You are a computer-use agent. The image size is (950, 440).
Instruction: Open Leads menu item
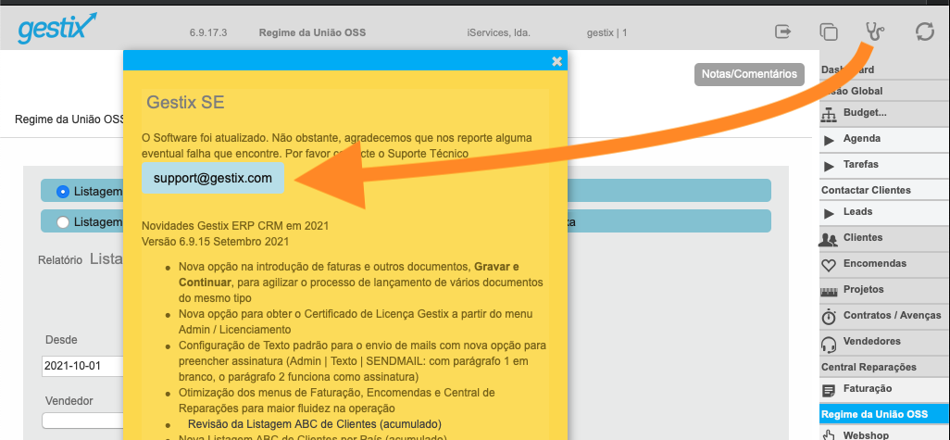pyautogui.click(x=858, y=211)
